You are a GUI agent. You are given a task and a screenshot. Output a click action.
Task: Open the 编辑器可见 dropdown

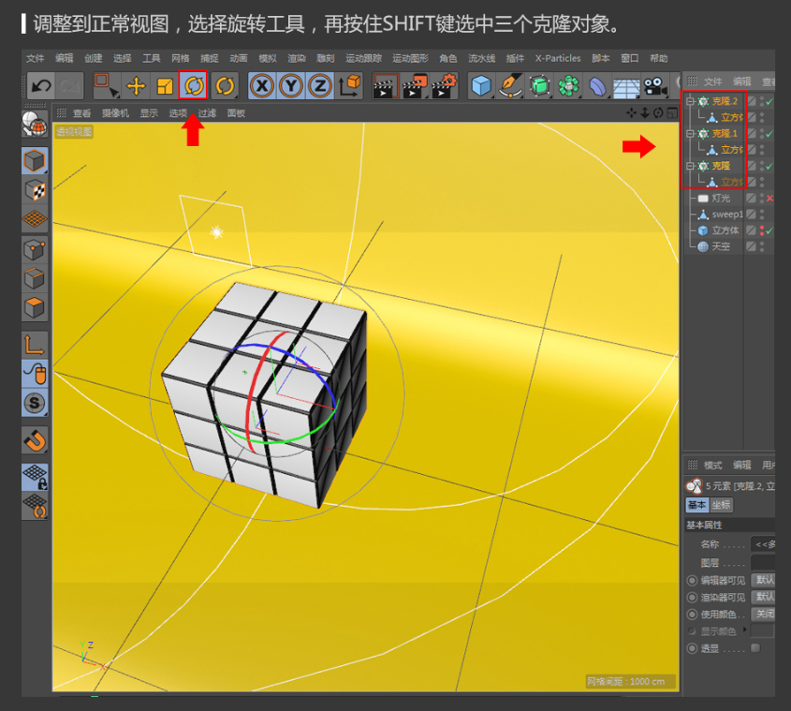[x=764, y=580]
